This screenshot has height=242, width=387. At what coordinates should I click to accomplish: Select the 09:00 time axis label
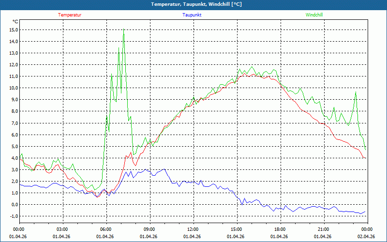149,229
